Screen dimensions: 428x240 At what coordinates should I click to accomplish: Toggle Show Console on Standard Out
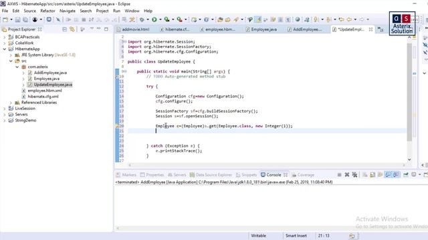click(x=388, y=175)
